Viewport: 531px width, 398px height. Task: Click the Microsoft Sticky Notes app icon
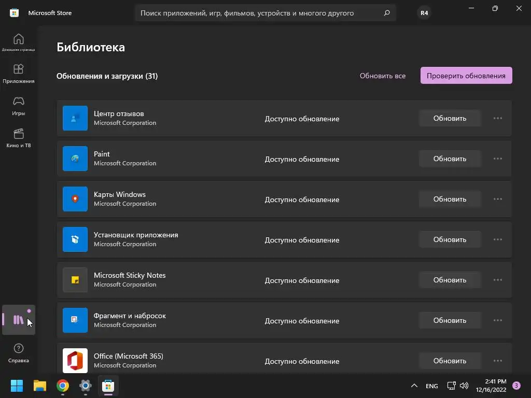click(75, 280)
